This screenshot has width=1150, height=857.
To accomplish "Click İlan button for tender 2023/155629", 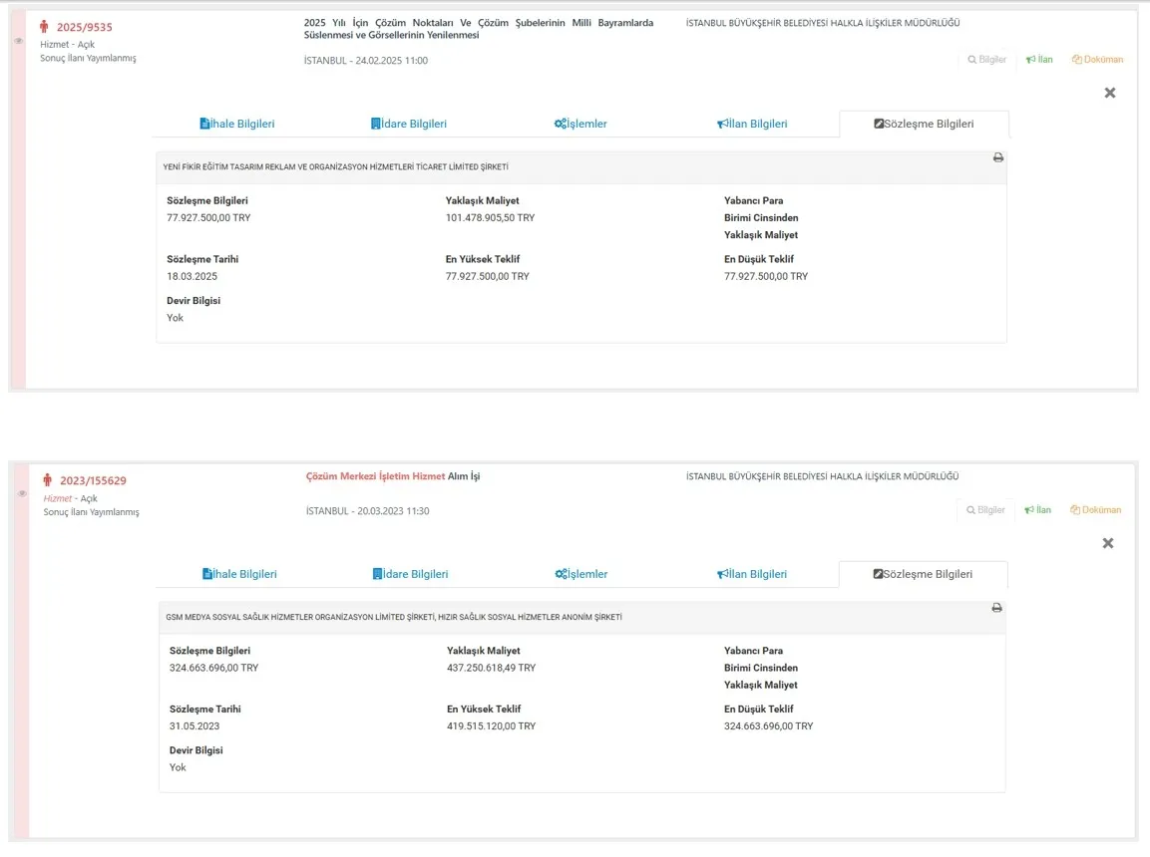I will [1037, 510].
